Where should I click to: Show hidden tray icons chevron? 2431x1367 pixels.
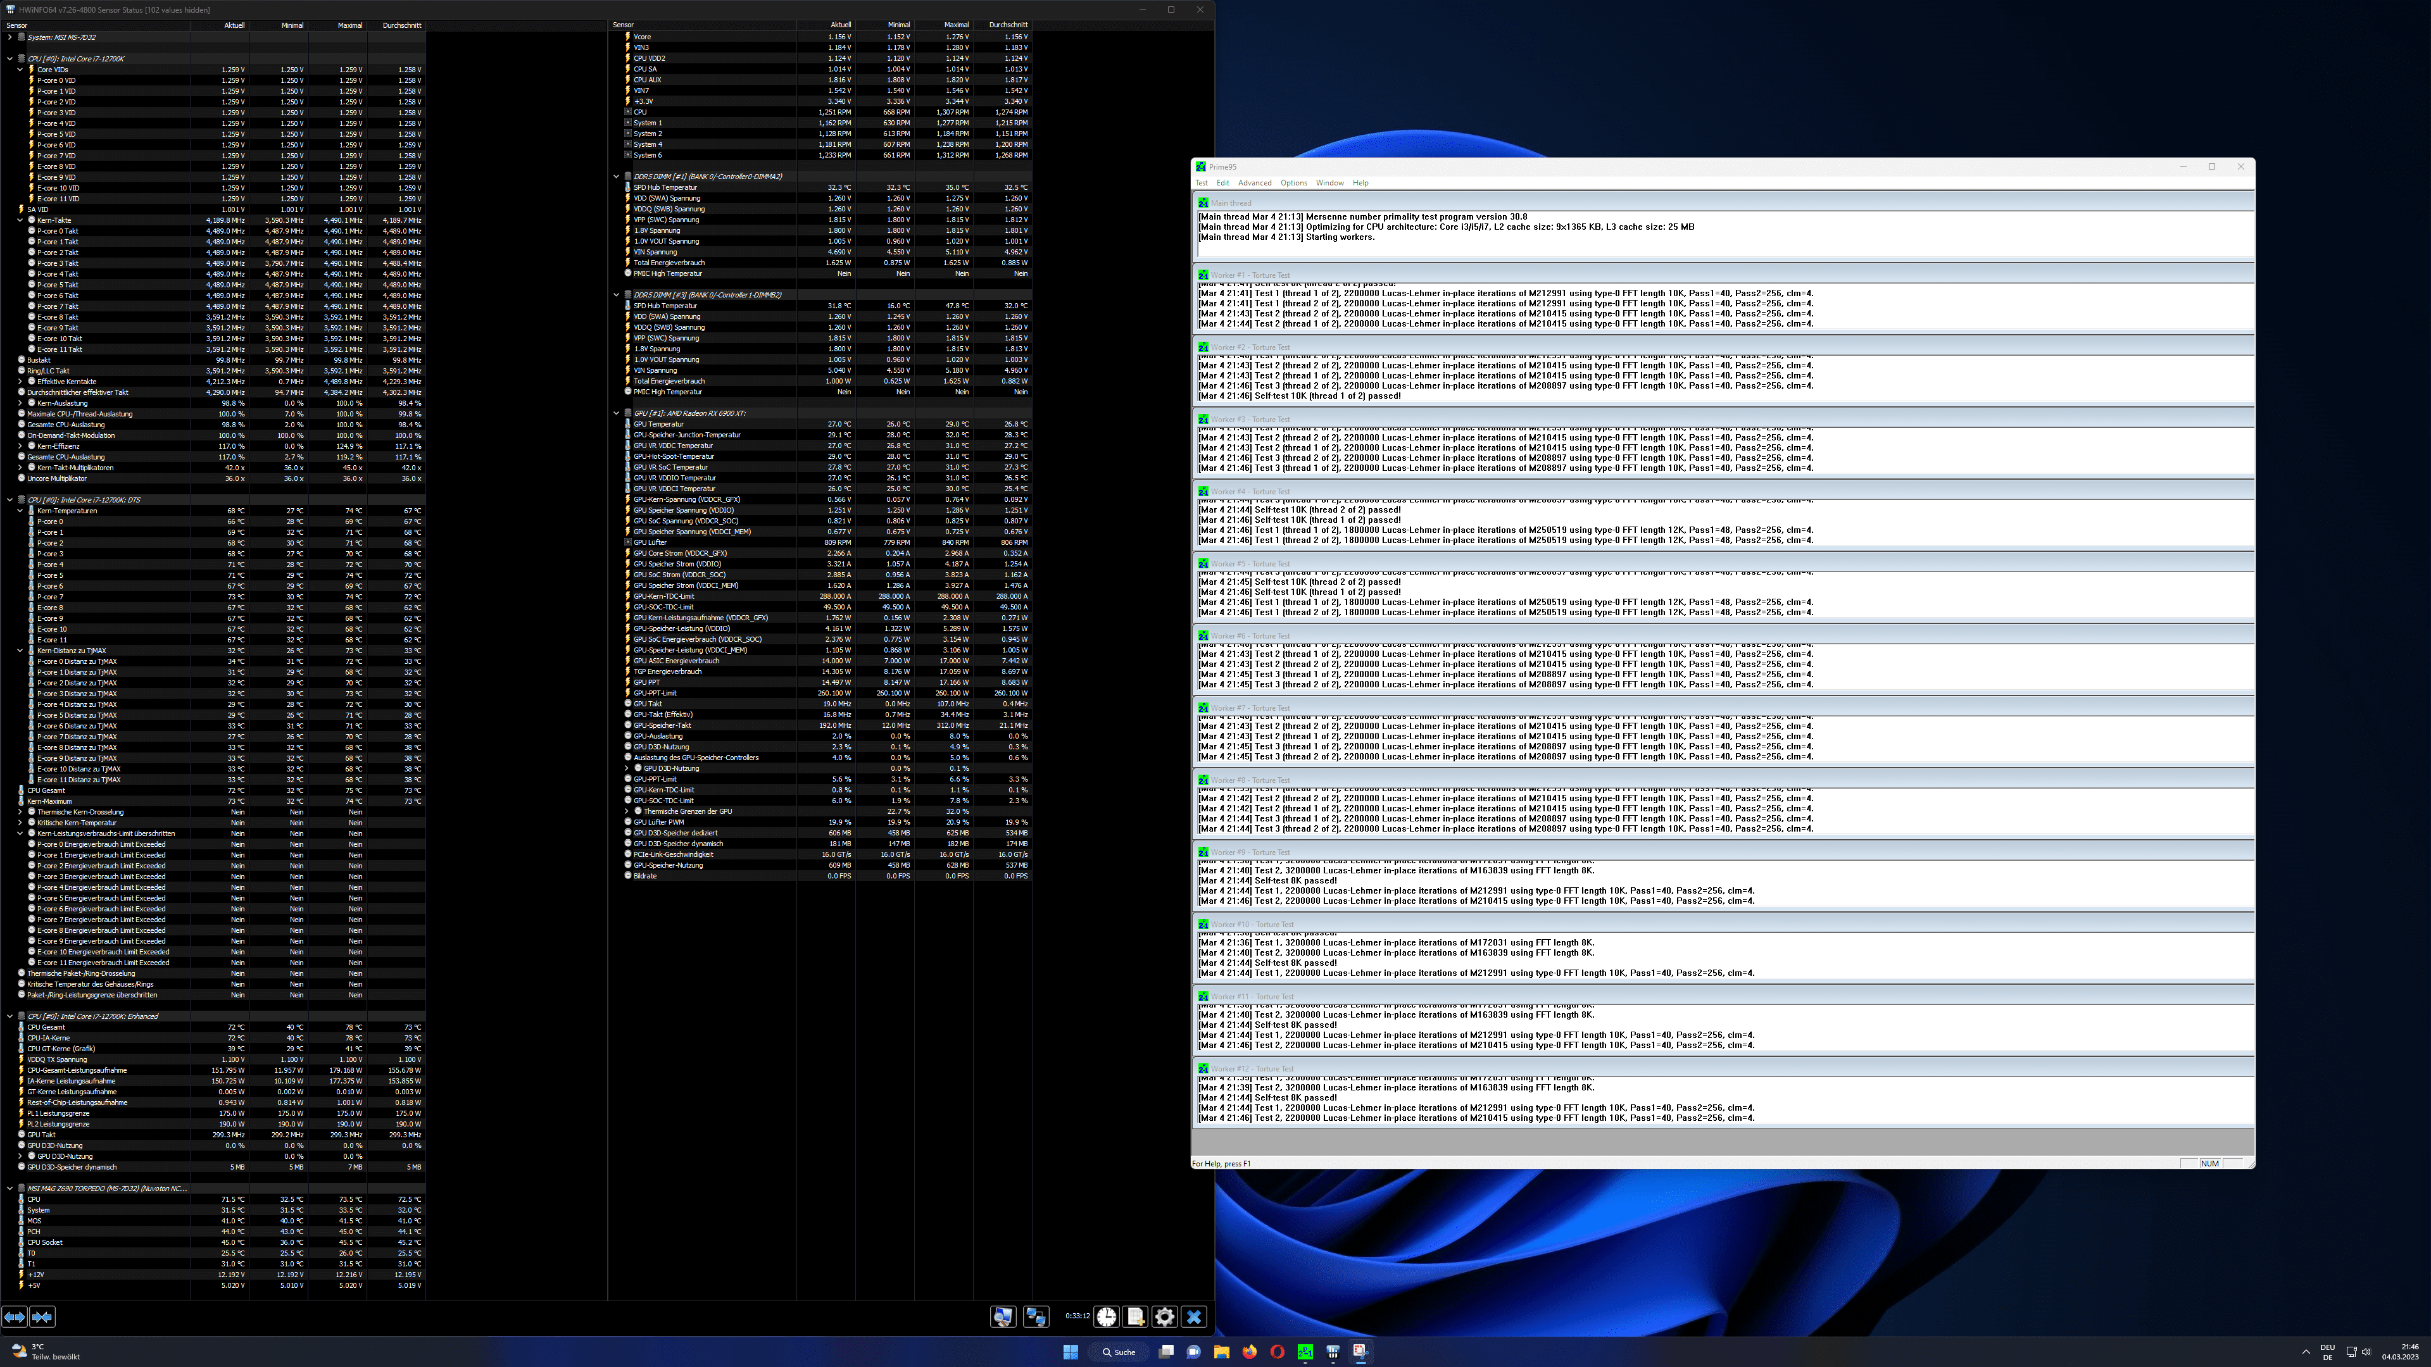pyautogui.click(x=2306, y=1352)
